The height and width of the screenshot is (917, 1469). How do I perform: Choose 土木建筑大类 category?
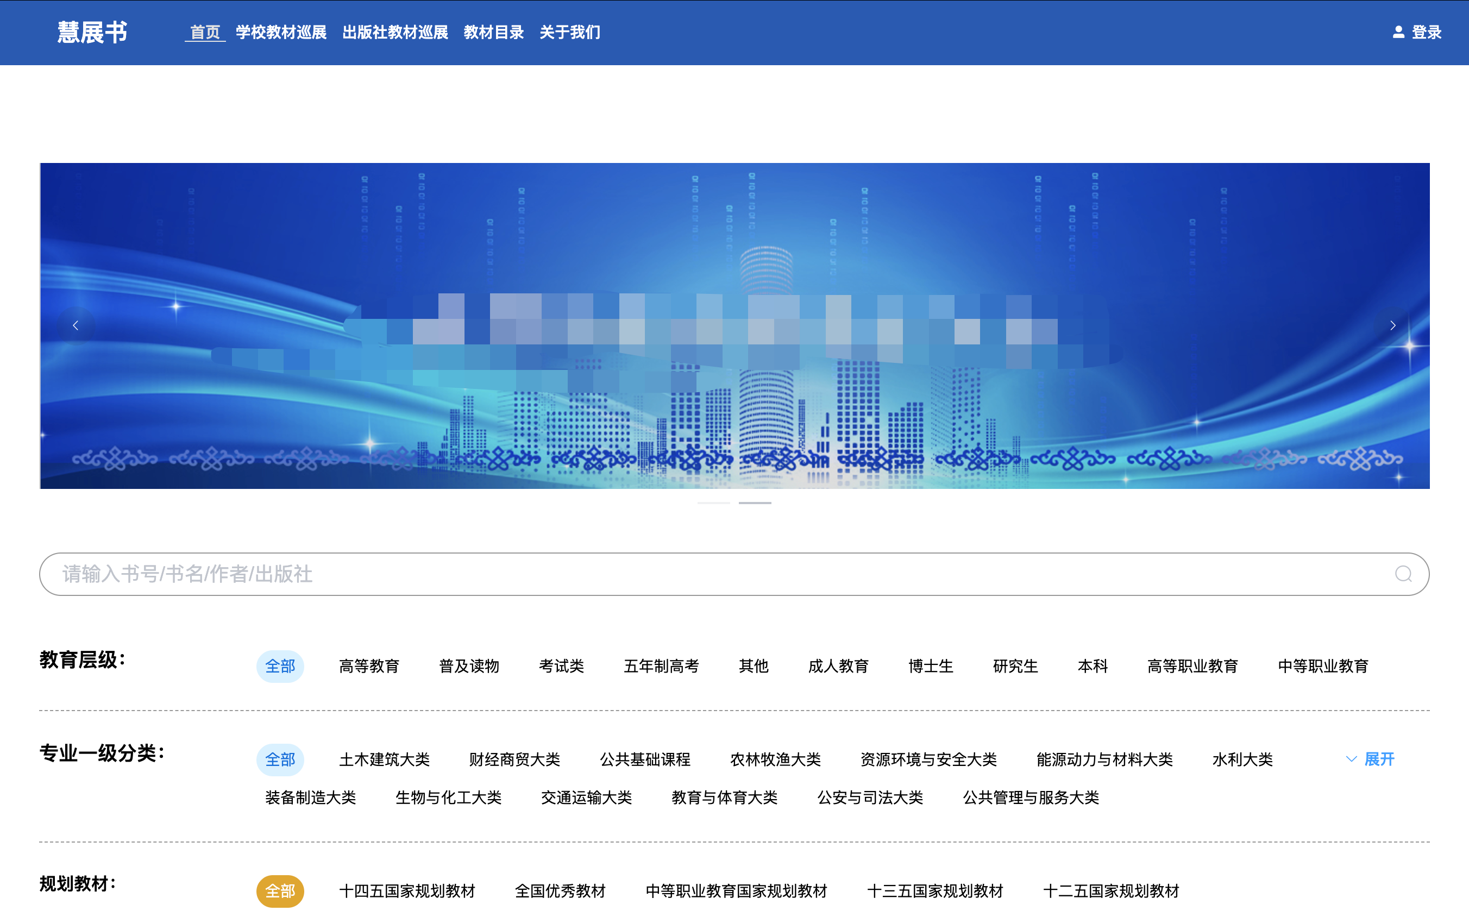point(384,759)
